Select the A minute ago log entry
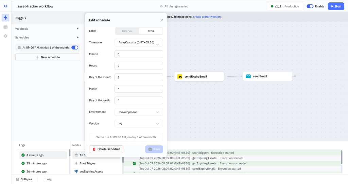This screenshot has width=348, height=184. [43, 155]
